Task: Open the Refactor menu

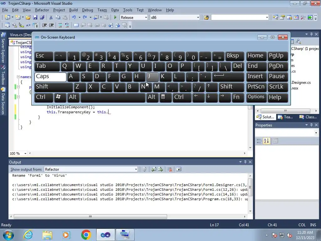Action: pos(42,10)
